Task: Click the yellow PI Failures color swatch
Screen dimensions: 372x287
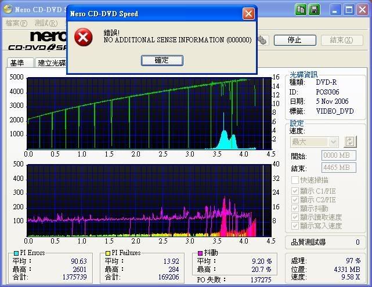Action: [108, 253]
